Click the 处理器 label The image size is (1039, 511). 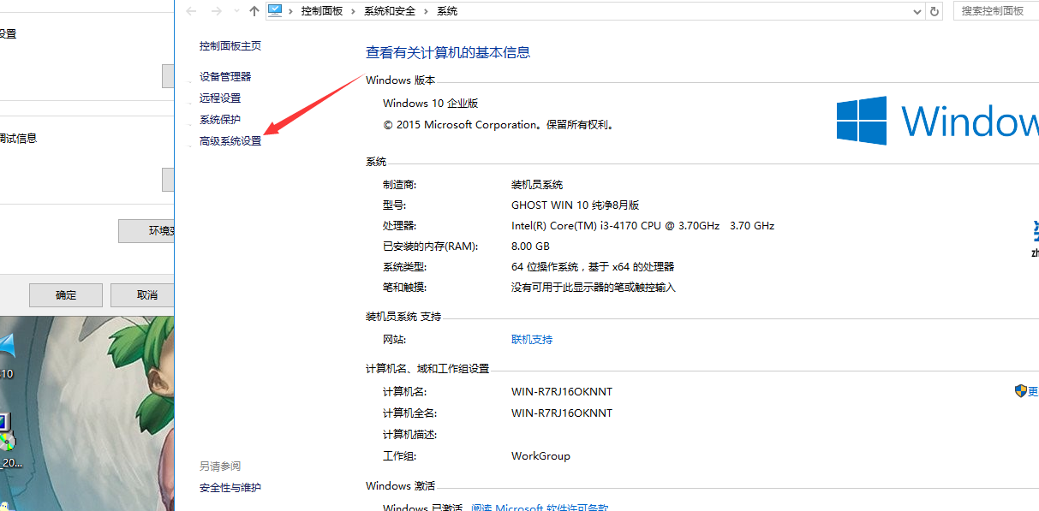click(x=400, y=226)
